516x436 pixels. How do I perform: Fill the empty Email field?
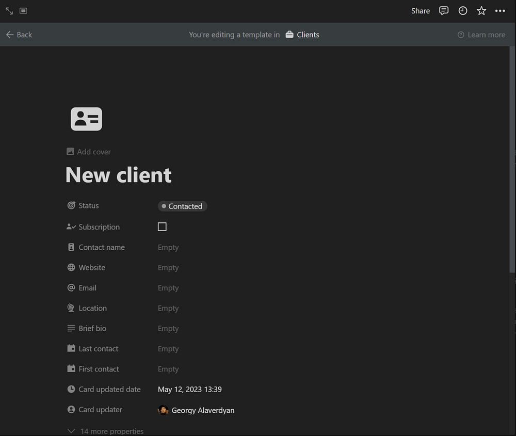click(168, 288)
